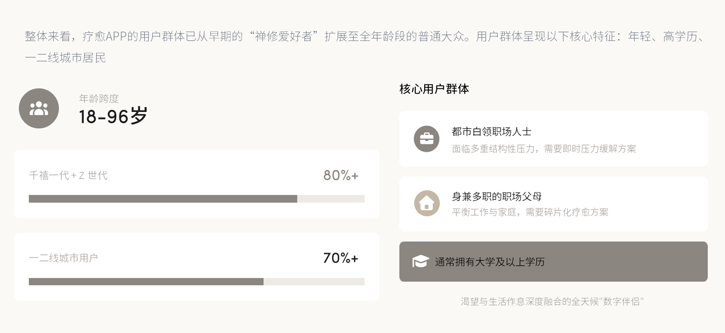The image size is (725, 333).
Task: Click the 一二线城市用户 progress bar
Action: click(x=196, y=282)
